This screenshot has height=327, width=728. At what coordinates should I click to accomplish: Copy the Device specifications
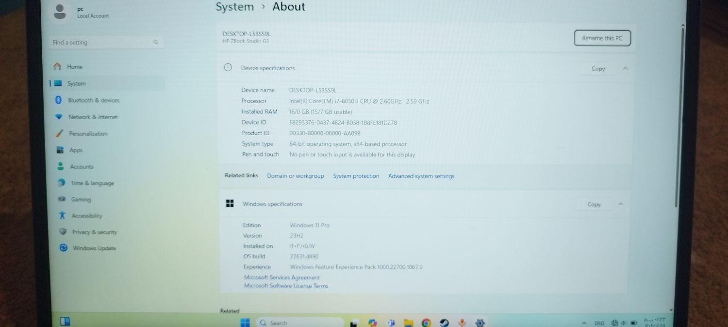[x=598, y=69]
